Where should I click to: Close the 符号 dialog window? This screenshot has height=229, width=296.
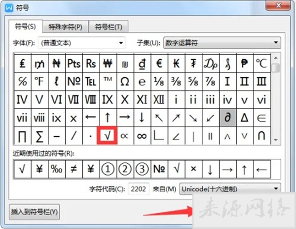(278, 5)
